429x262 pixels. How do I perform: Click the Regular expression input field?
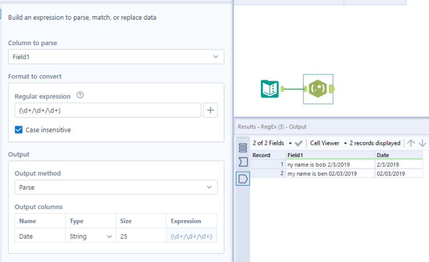[108, 110]
